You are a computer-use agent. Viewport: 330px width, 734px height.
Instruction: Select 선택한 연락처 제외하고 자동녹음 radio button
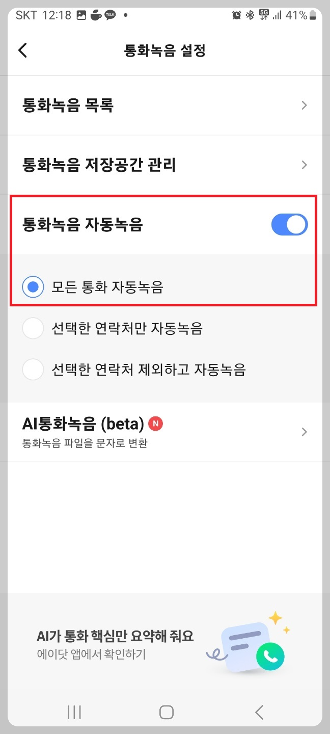(33, 370)
